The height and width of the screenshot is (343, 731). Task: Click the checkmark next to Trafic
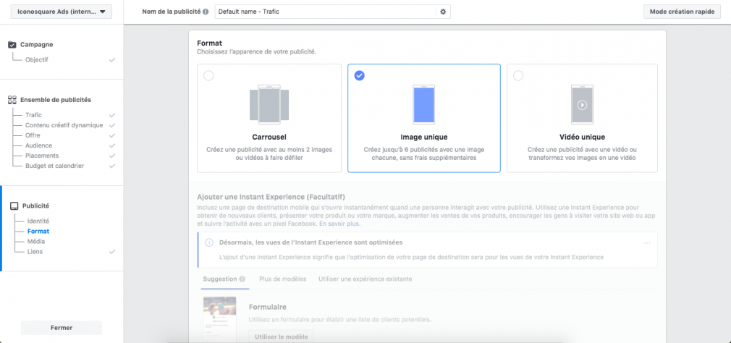point(112,115)
